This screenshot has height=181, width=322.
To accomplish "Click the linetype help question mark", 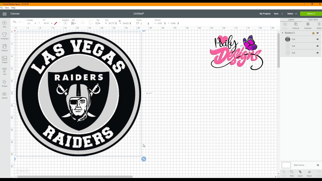I will [39, 23].
